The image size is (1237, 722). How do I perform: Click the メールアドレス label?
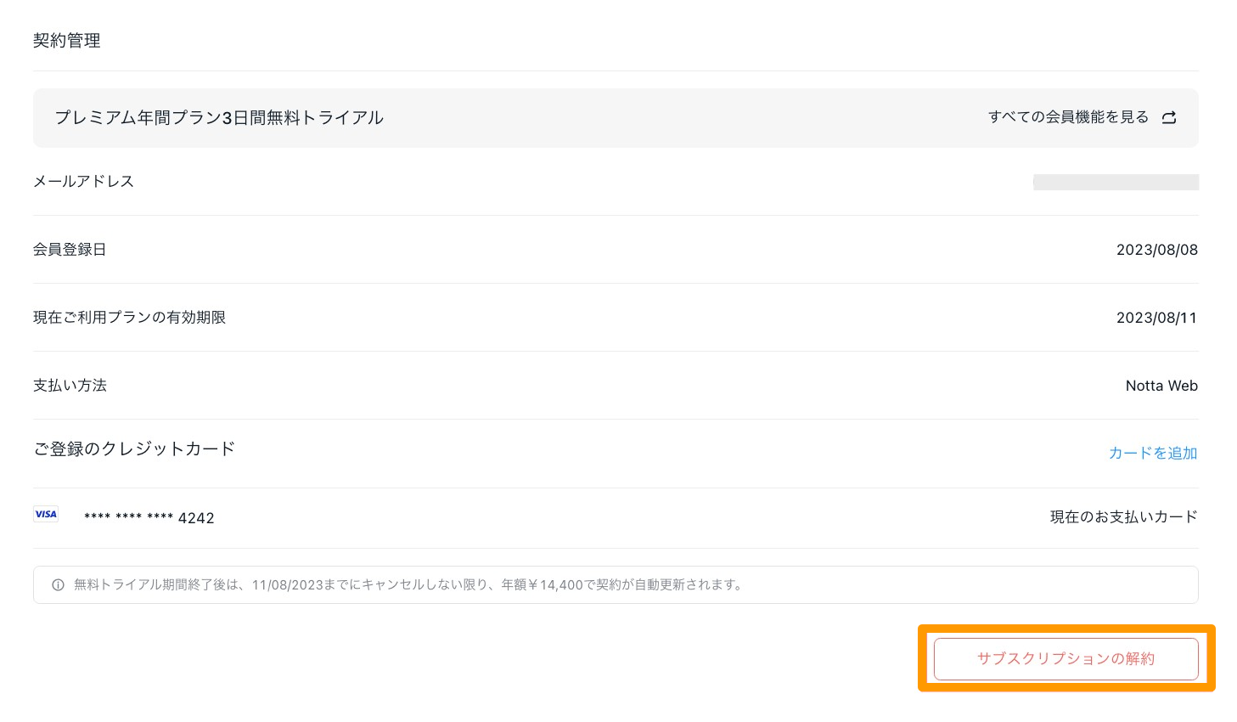click(83, 182)
